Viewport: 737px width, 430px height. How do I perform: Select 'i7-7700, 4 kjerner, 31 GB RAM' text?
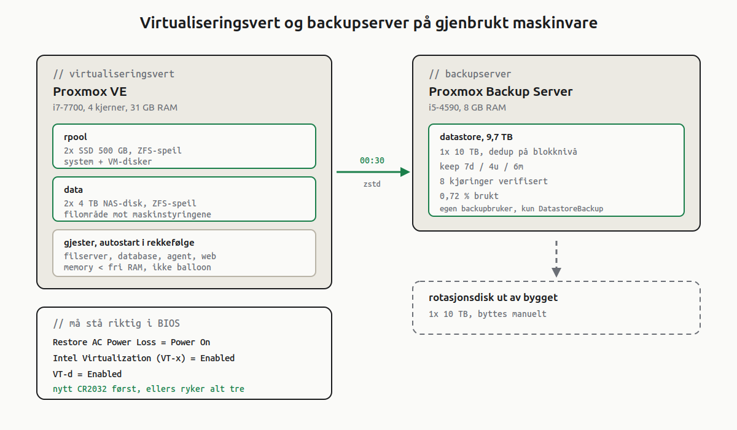coord(115,107)
